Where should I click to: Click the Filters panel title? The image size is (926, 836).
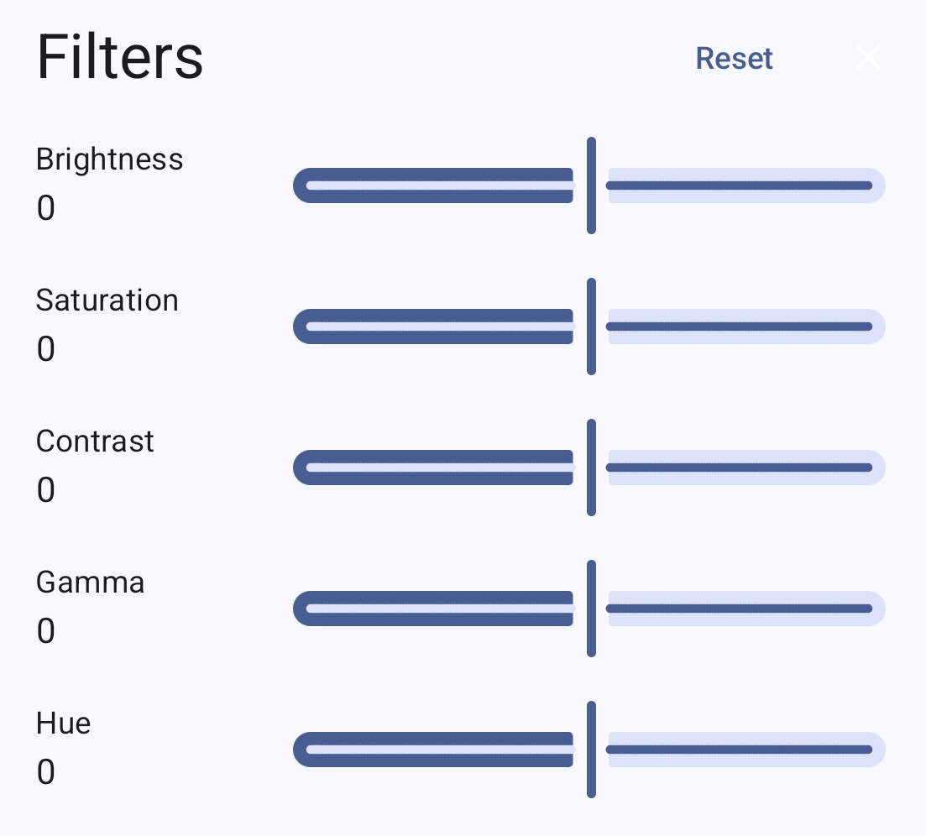pyautogui.click(x=119, y=56)
